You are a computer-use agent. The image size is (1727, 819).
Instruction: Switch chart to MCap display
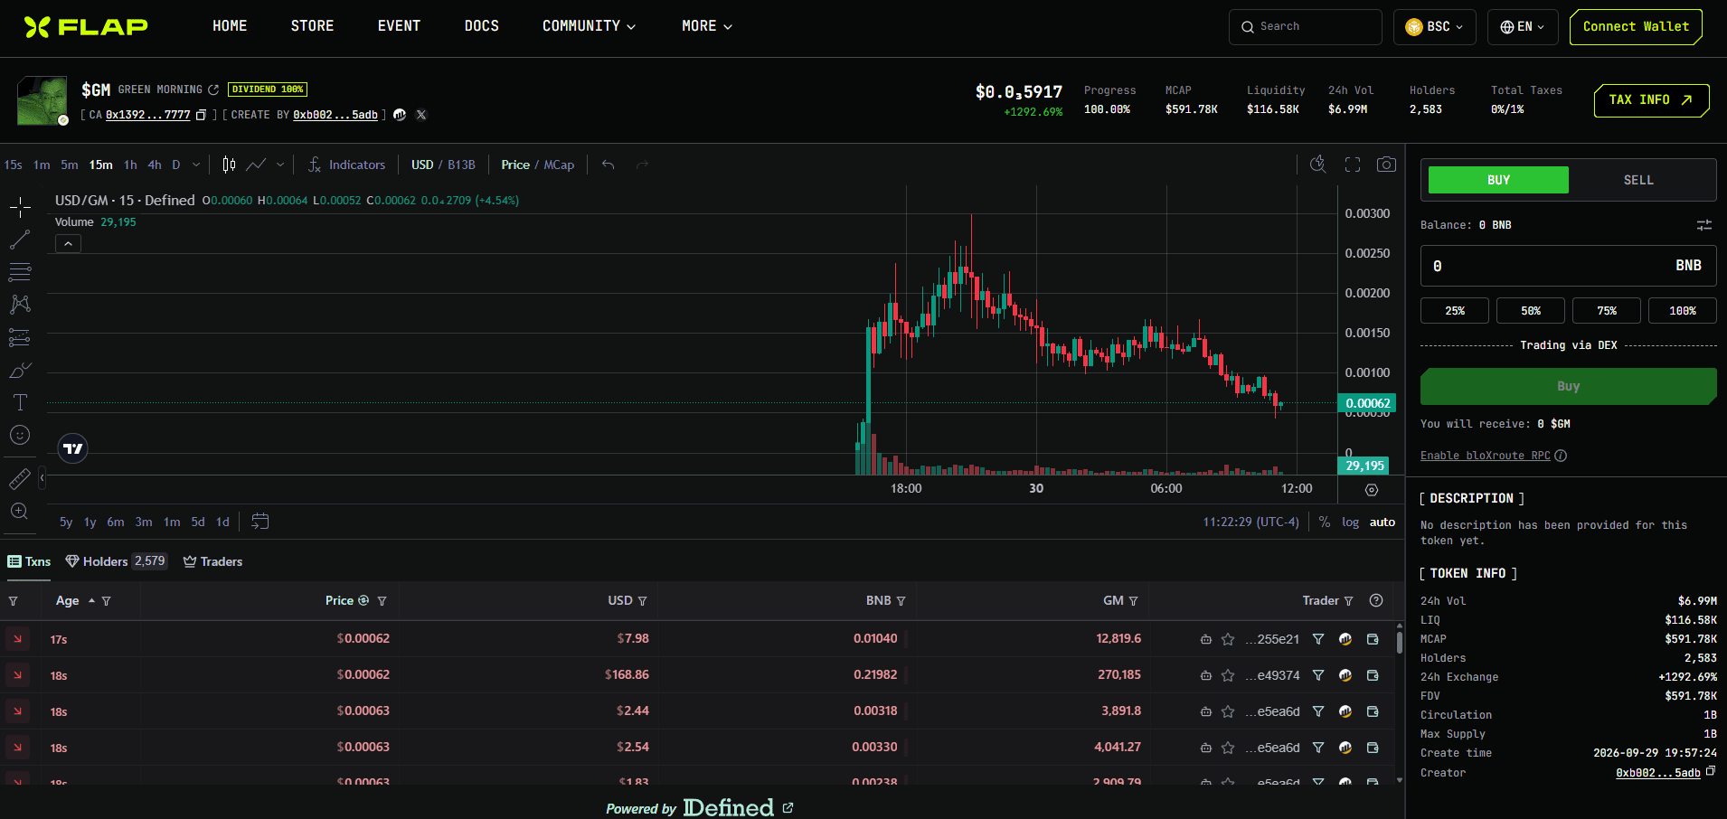click(x=559, y=165)
